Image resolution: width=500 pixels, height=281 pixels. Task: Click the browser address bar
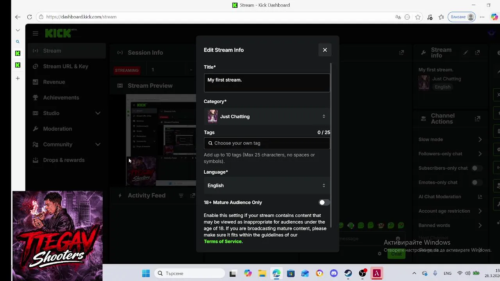[x=215, y=17]
